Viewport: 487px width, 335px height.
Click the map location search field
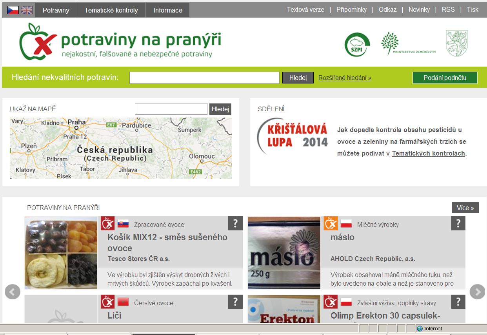(171, 109)
